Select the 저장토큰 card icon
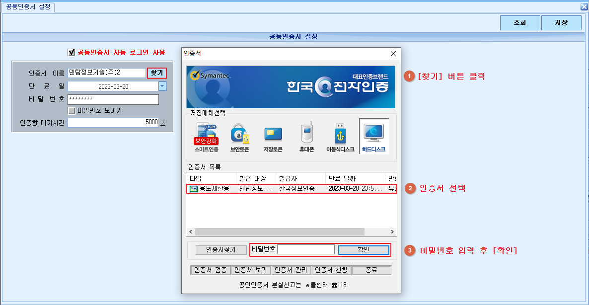 [x=273, y=134]
